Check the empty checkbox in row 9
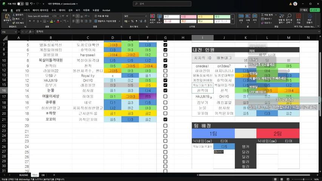This screenshot has width=322, height=181. (165, 55)
